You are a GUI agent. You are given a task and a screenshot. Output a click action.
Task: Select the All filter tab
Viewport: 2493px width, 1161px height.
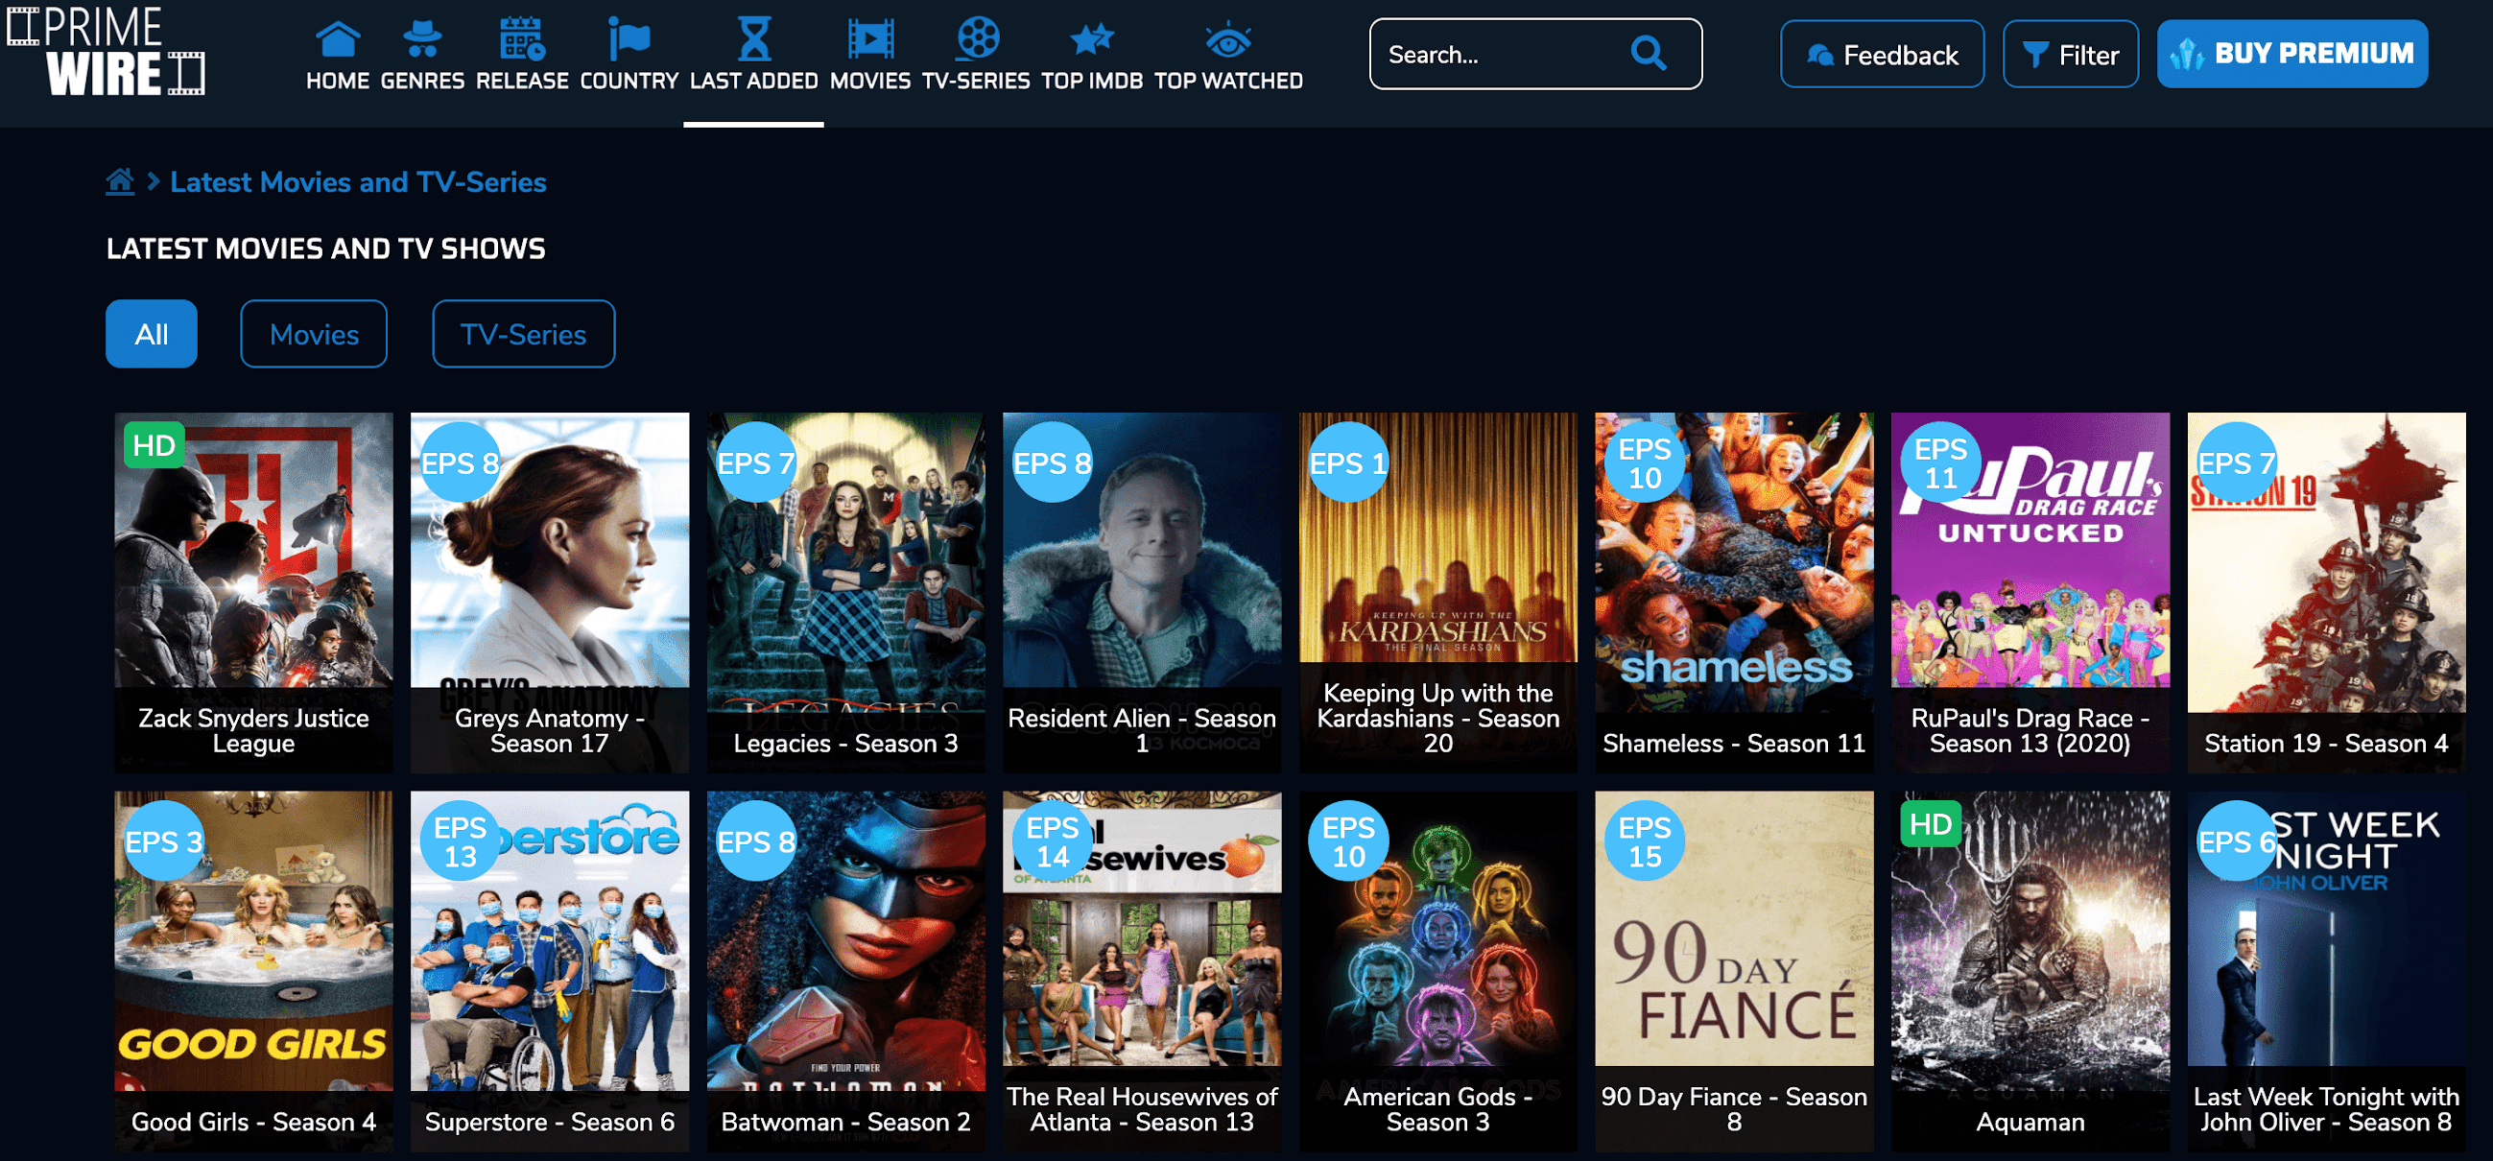point(151,334)
